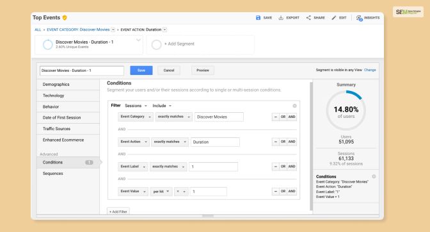Open match type dropdown in Event Label row

click(168, 167)
